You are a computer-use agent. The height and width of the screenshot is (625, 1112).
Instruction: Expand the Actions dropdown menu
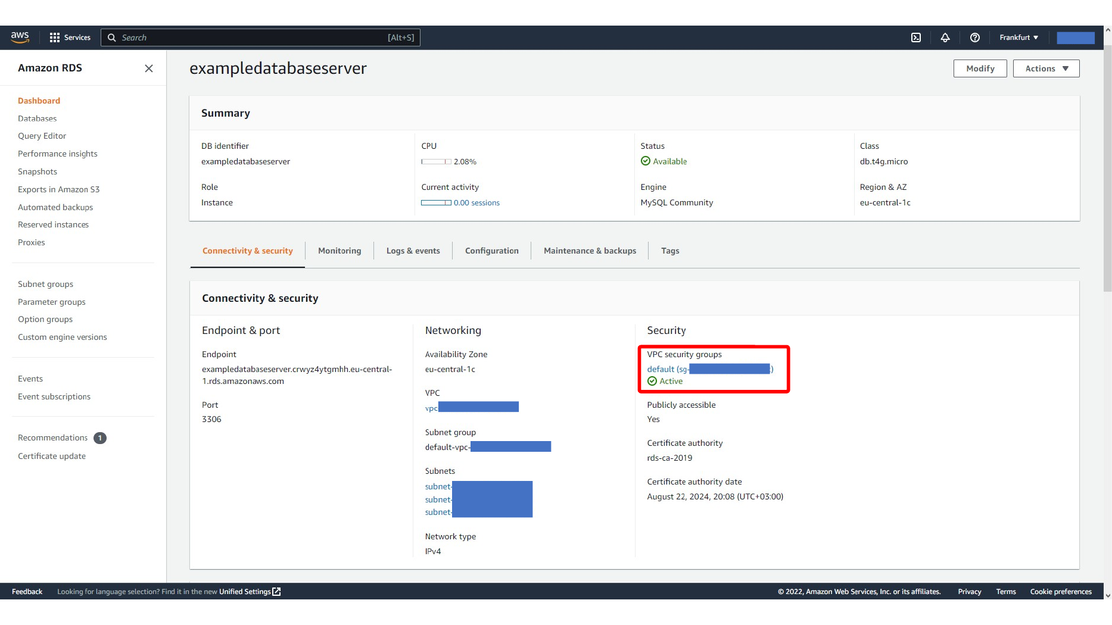coord(1046,68)
